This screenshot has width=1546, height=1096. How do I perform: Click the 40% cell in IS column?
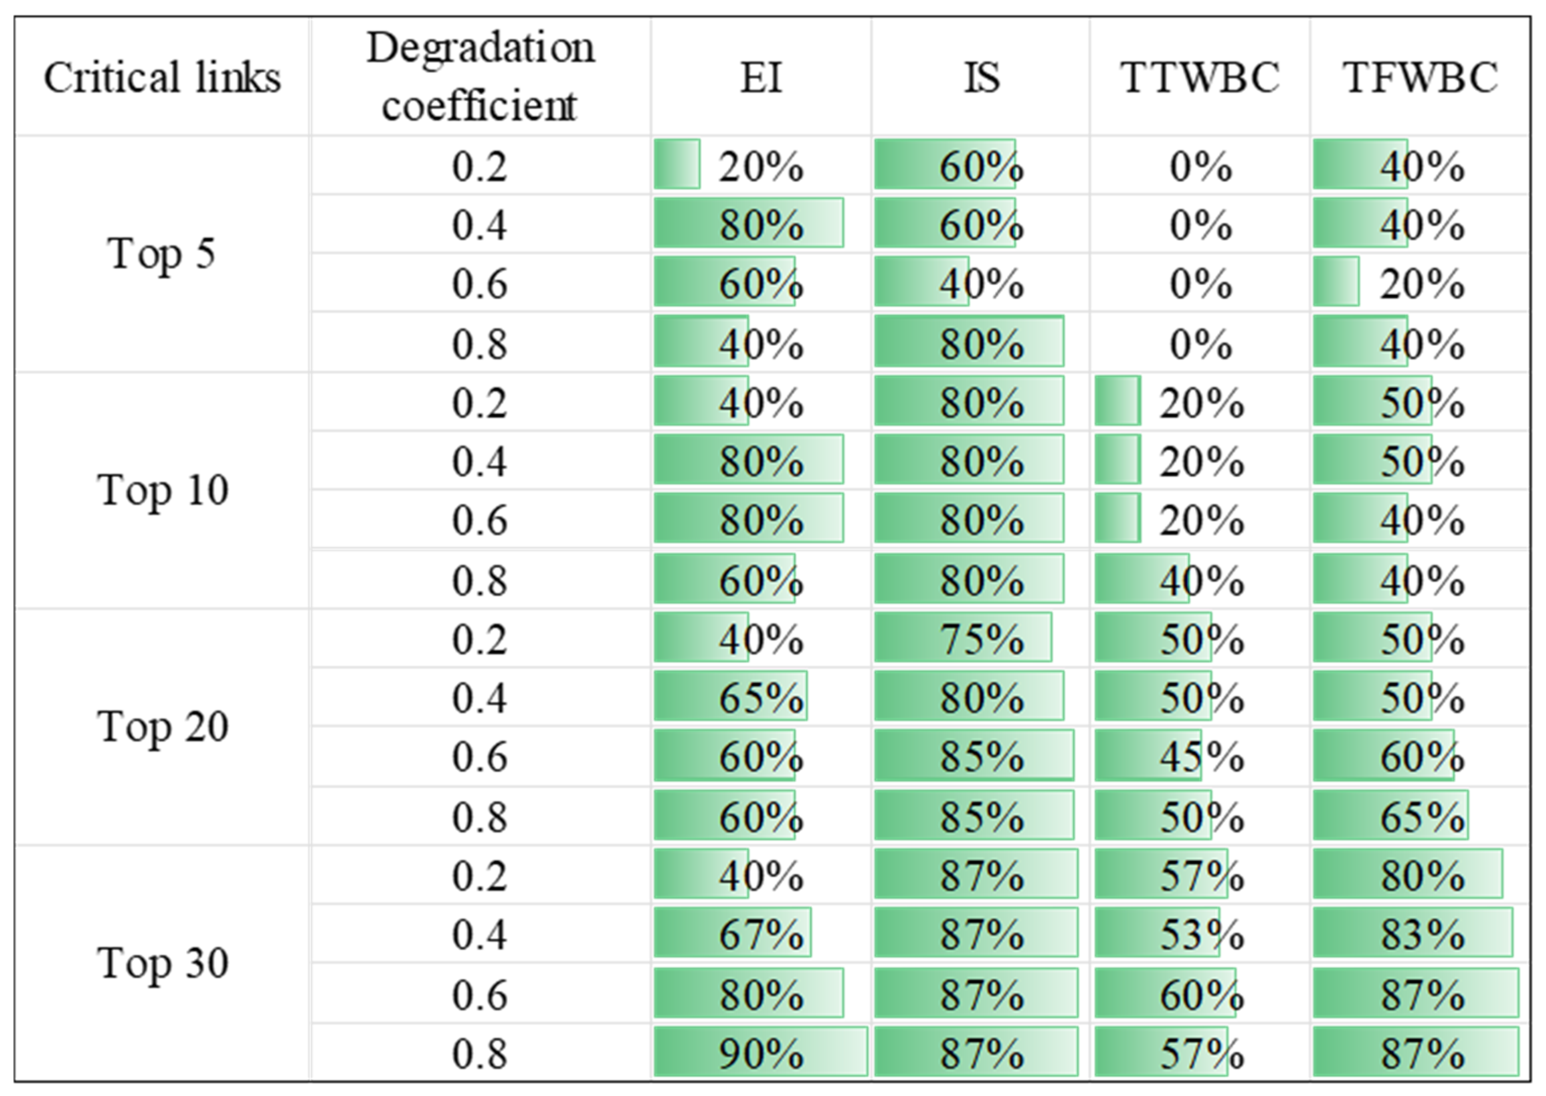click(x=980, y=283)
